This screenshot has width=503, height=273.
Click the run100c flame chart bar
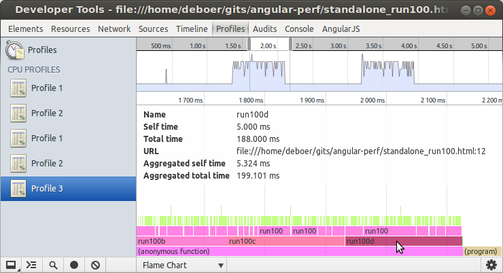(x=286, y=241)
